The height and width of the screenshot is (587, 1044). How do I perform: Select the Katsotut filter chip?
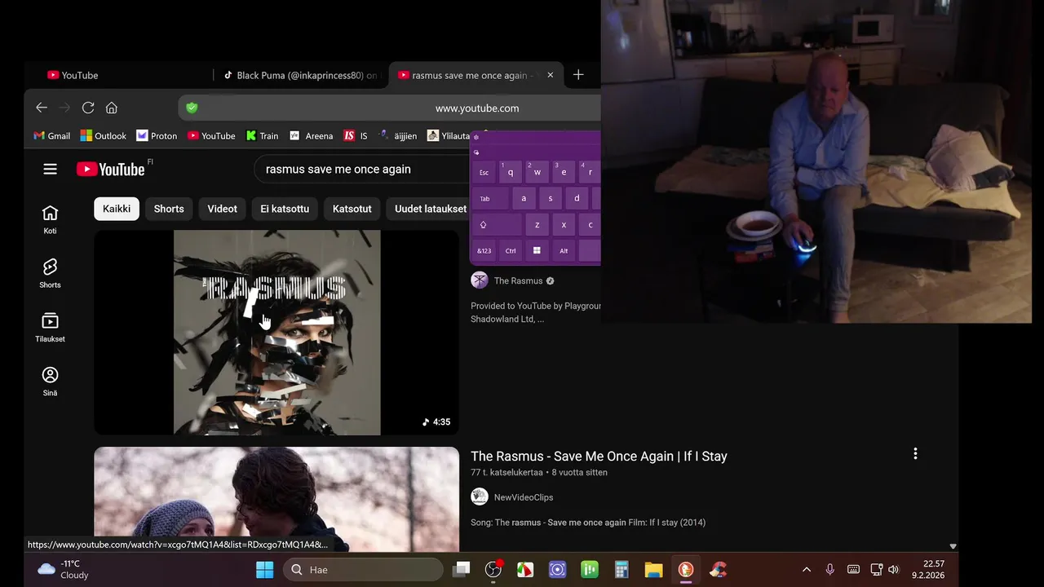[x=352, y=209]
